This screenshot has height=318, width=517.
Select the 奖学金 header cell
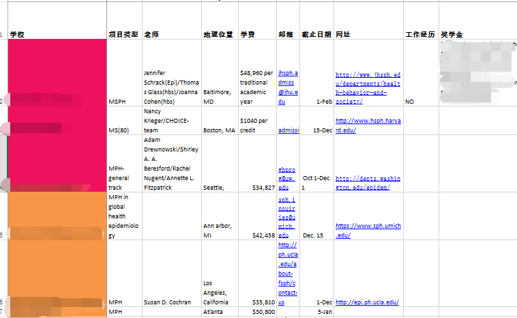click(x=477, y=20)
